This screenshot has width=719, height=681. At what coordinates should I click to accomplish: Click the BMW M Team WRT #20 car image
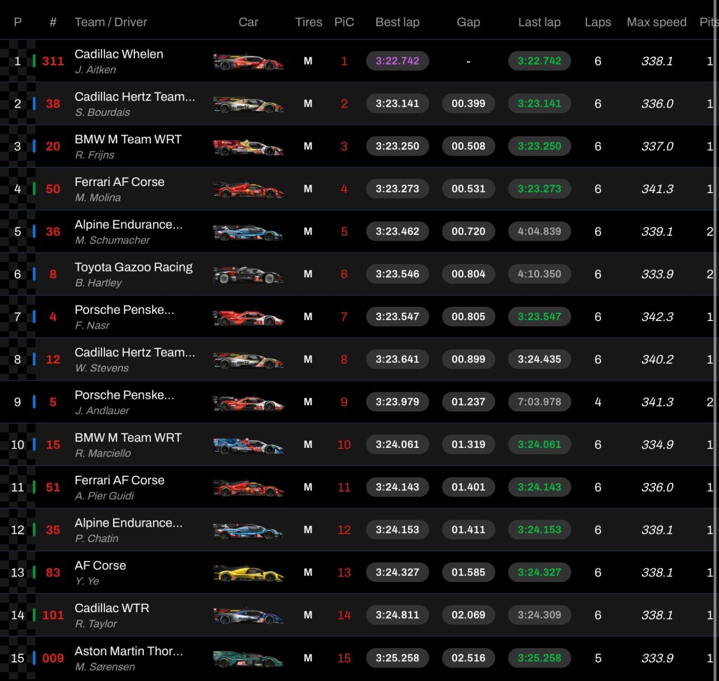[x=249, y=147]
